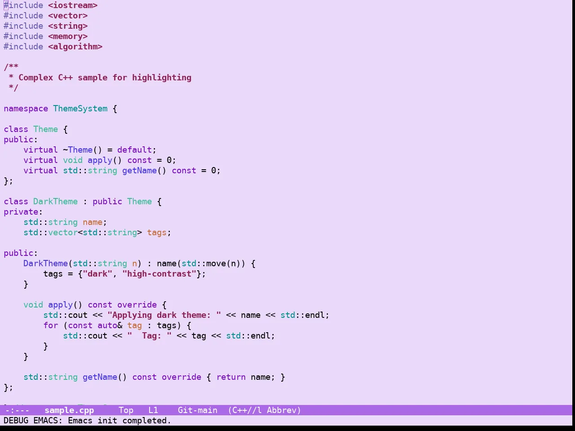Click 'getName' in the override definition
This screenshot has width=575, height=431.
(x=100, y=377)
